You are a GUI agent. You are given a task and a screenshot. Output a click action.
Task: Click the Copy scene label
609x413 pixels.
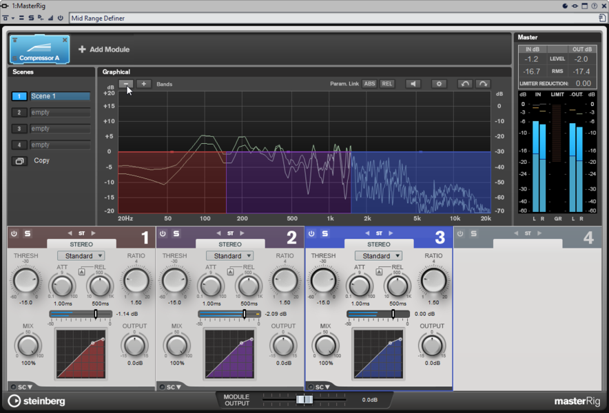(x=41, y=160)
